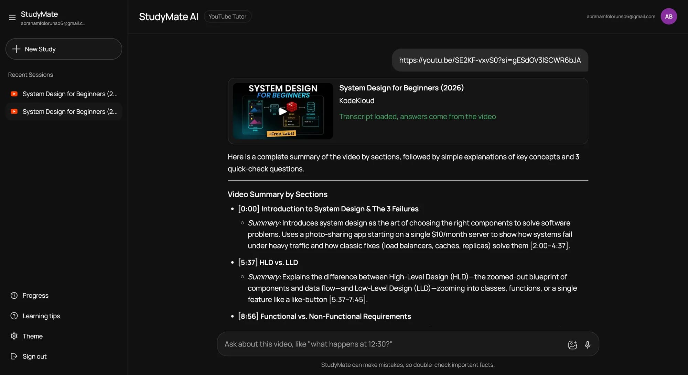The height and width of the screenshot is (375, 688).
Task: Click the account email in the header
Action: pyautogui.click(x=621, y=16)
